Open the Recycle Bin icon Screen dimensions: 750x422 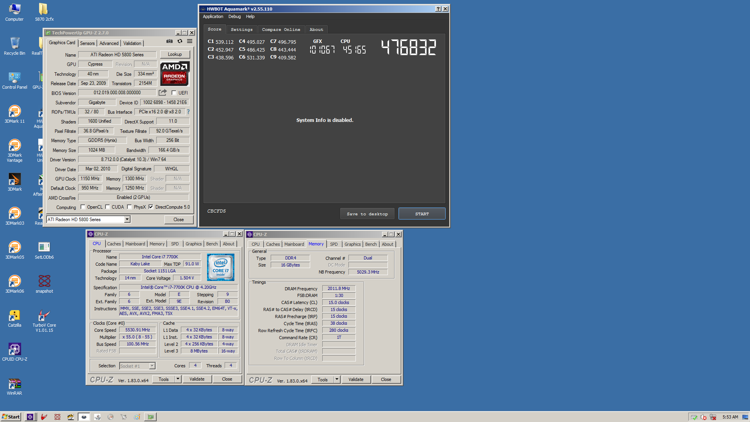[x=14, y=46]
